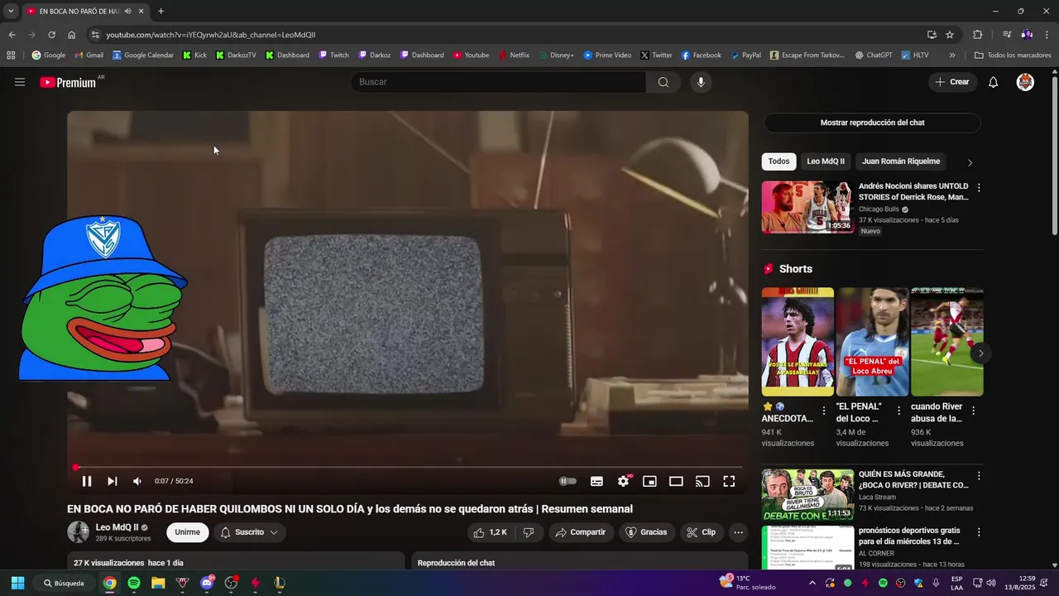The width and height of the screenshot is (1059, 596).
Task: Open options for pronósticos deportivos video
Action: (979, 531)
